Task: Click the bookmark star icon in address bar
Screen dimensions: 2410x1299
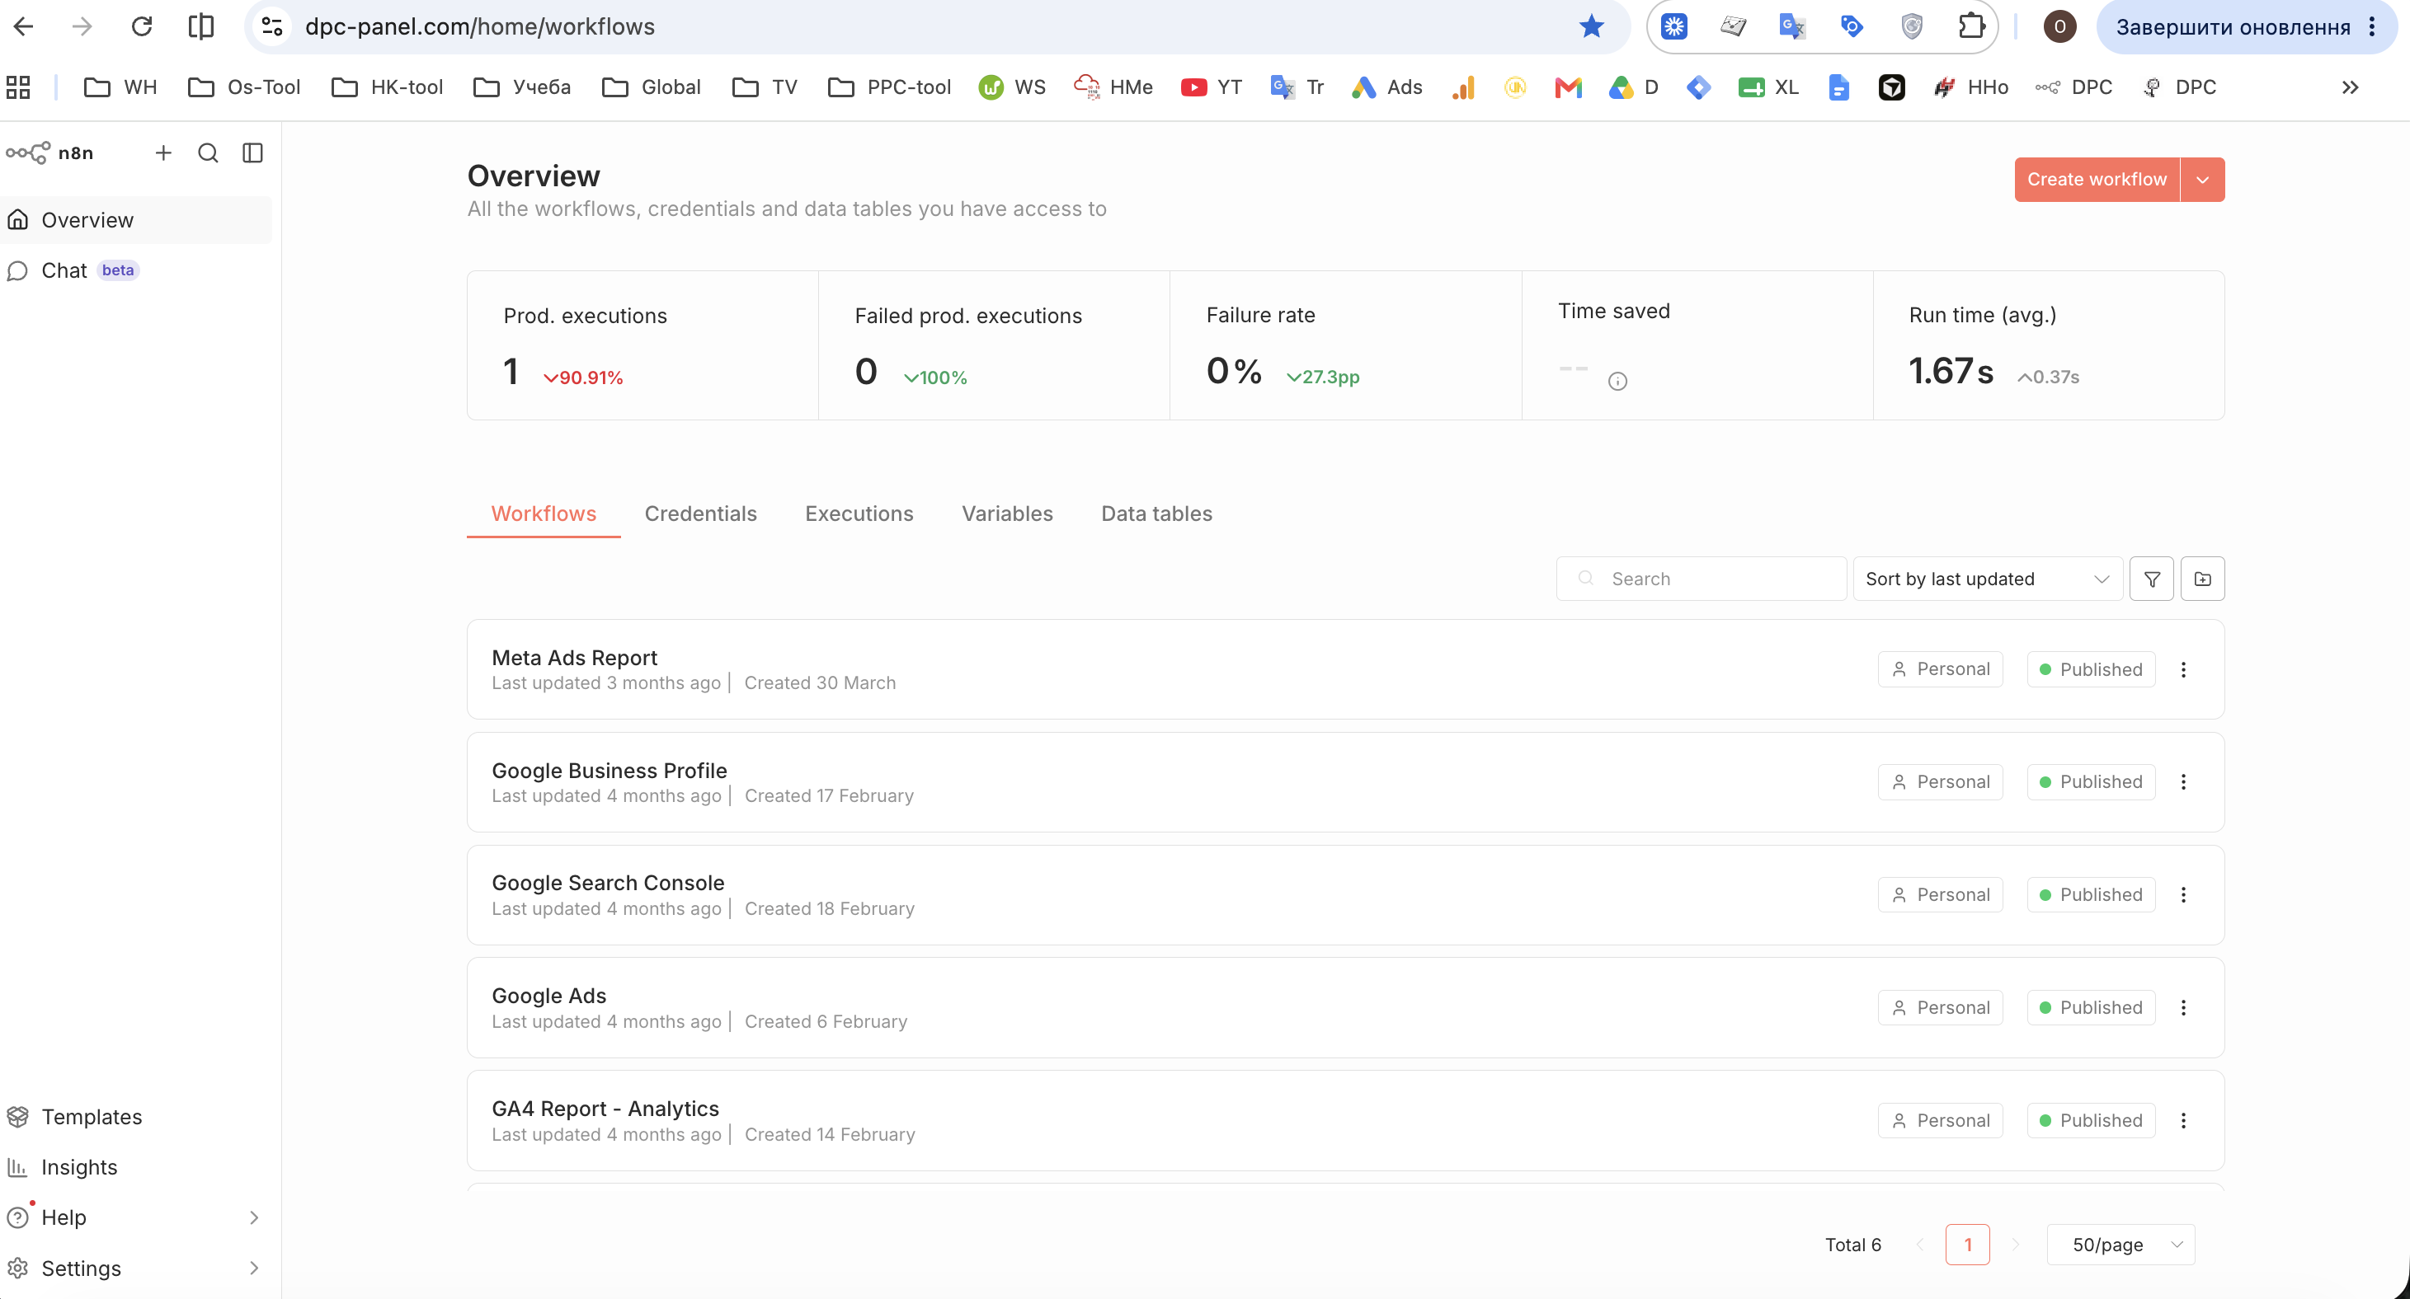Action: (x=1591, y=26)
